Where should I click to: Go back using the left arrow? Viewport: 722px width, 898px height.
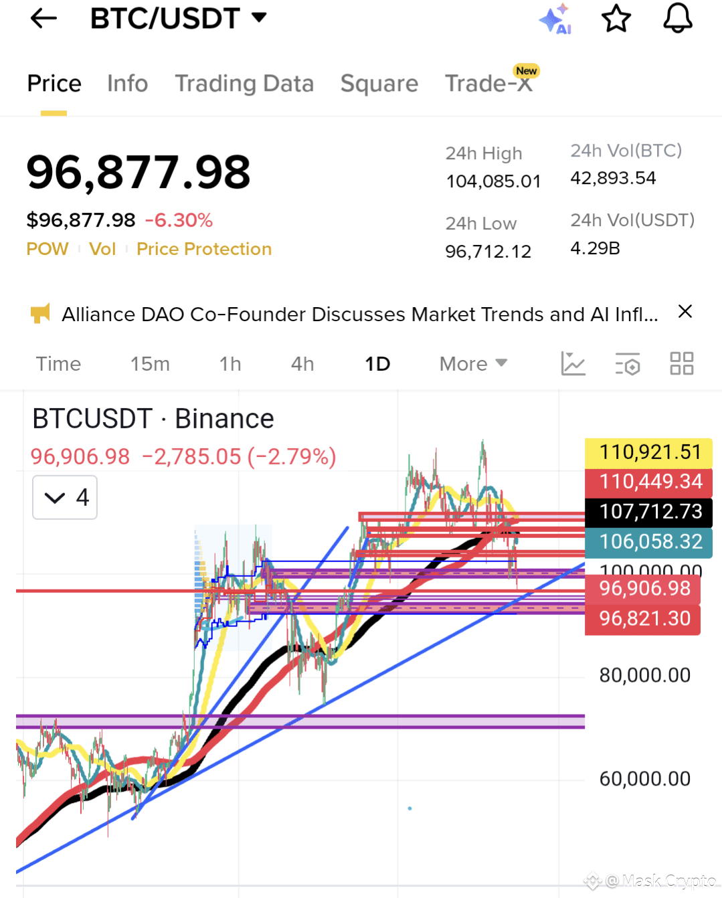point(44,19)
